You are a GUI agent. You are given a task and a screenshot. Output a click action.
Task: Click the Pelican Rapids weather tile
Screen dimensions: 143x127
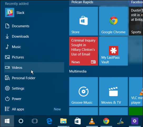(x=98, y=3)
